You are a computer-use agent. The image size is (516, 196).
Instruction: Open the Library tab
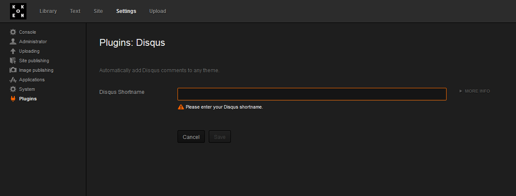coord(48,11)
